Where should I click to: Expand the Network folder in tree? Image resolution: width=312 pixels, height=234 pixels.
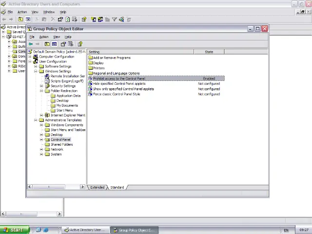click(41, 149)
